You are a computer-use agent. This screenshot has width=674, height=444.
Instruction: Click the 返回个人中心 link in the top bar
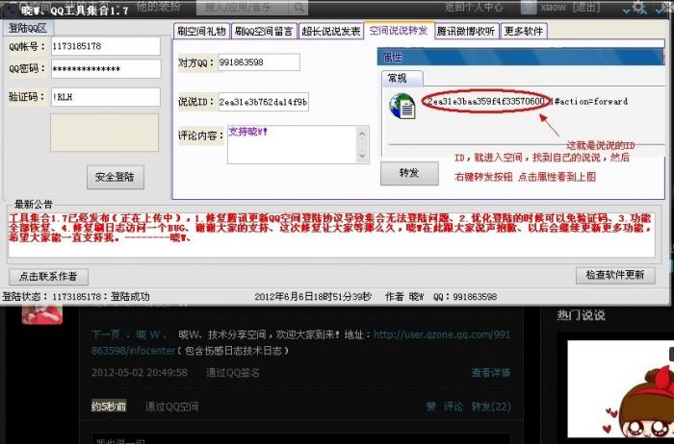pos(474,7)
